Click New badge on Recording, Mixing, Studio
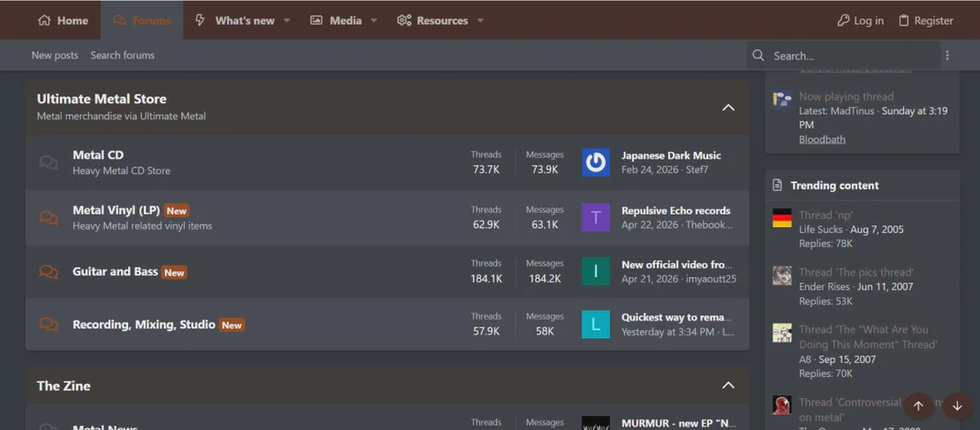Viewport: 980px width, 430px height. [x=232, y=325]
